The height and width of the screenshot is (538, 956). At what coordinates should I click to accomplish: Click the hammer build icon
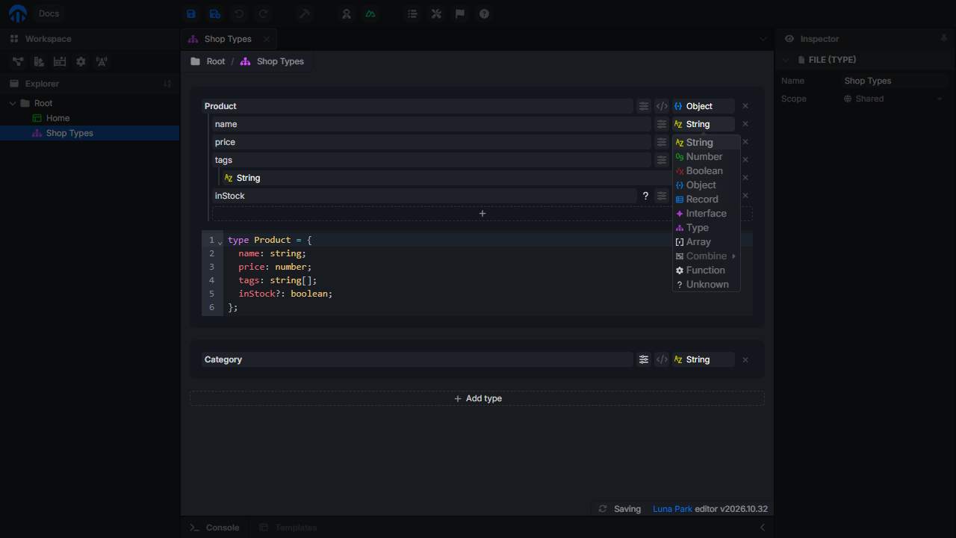pos(304,13)
